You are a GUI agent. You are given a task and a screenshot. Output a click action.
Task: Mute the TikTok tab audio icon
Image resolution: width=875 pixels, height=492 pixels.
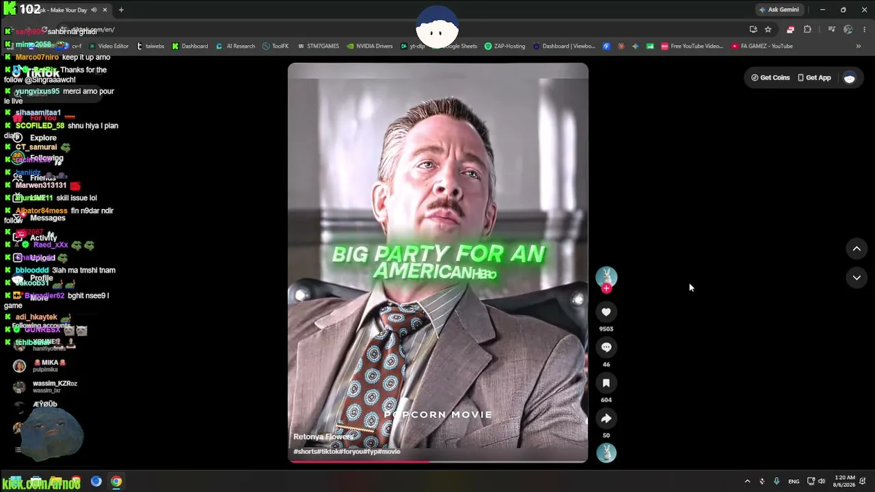pos(94,10)
